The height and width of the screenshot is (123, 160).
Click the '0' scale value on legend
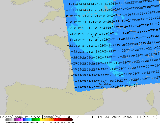pyautogui.click(x=41, y=122)
